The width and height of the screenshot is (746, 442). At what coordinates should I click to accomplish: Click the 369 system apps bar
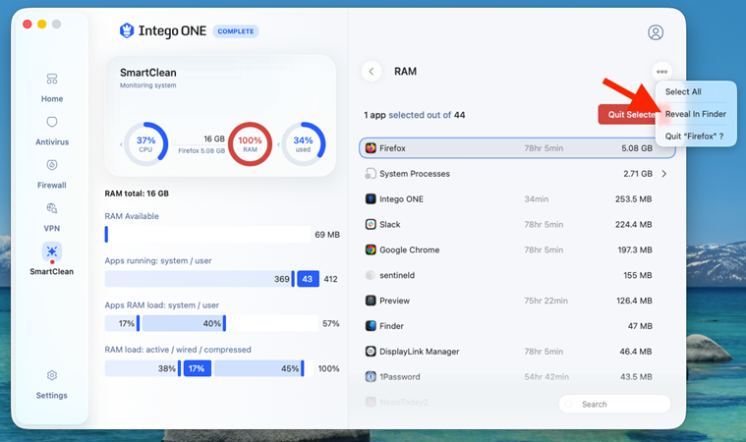tap(200, 279)
